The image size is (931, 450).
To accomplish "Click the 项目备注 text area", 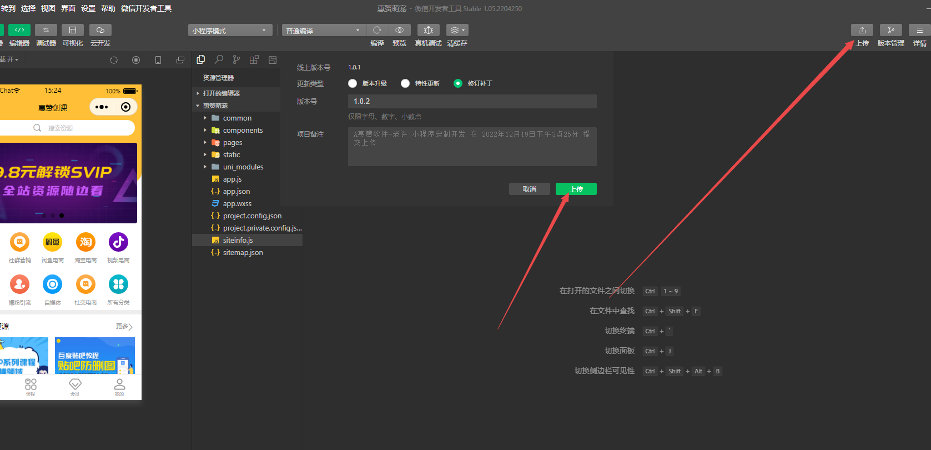I will (x=472, y=147).
